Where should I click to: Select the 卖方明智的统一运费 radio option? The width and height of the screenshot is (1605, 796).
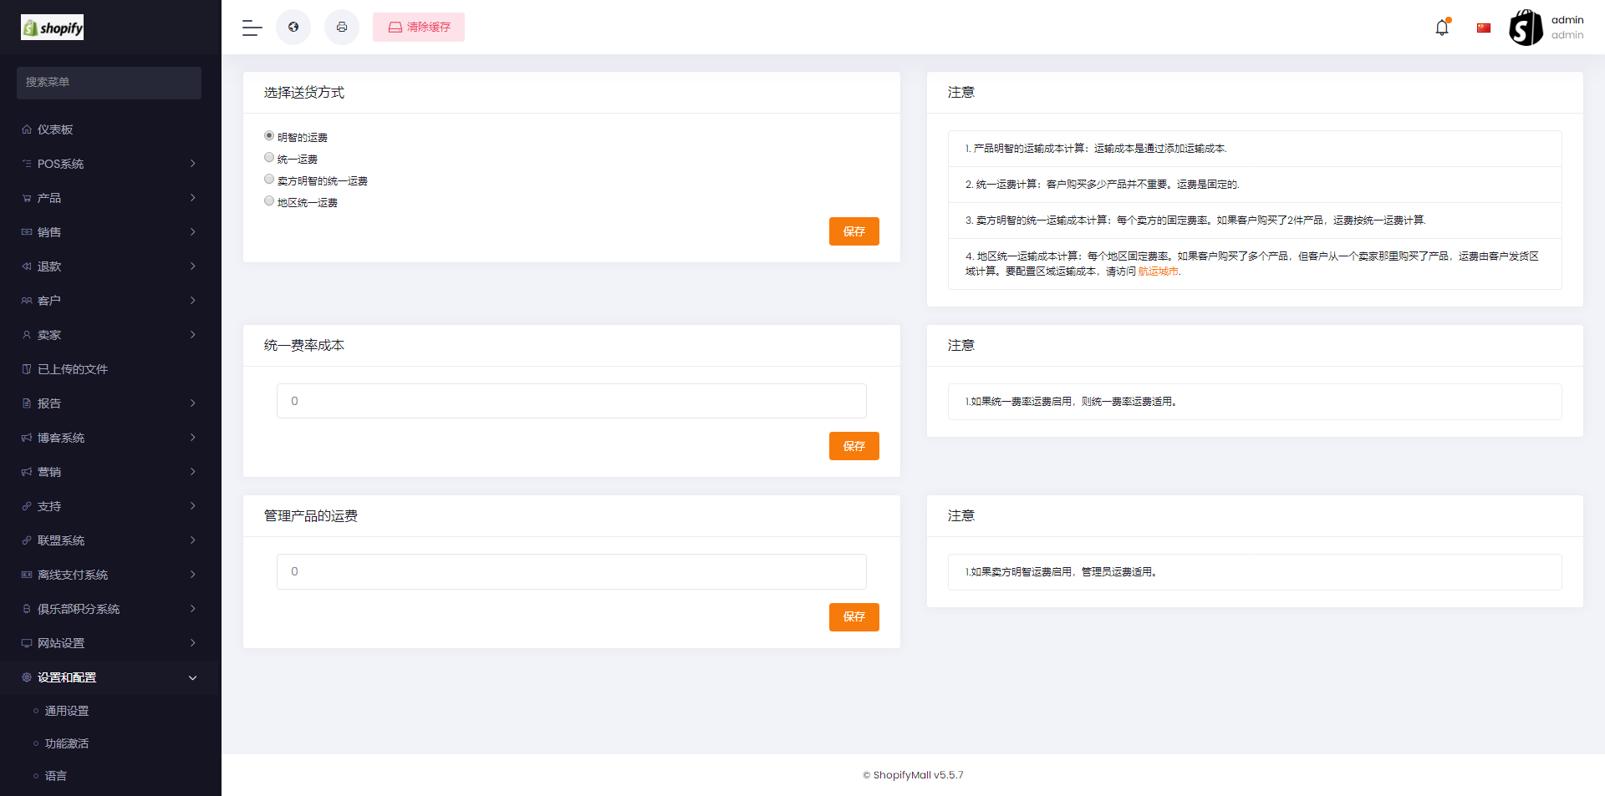click(269, 180)
